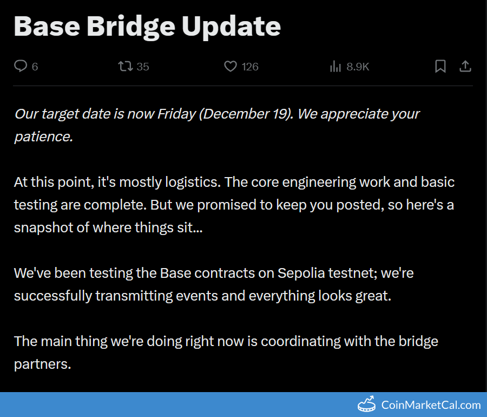487x417 pixels.
Task: Click the paragraph about Sepolia testnet testing
Action: pyautogui.click(x=213, y=284)
